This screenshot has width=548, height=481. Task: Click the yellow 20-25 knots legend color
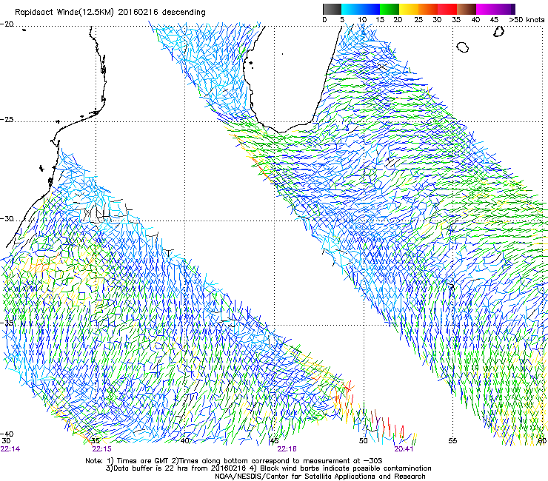pos(409,9)
